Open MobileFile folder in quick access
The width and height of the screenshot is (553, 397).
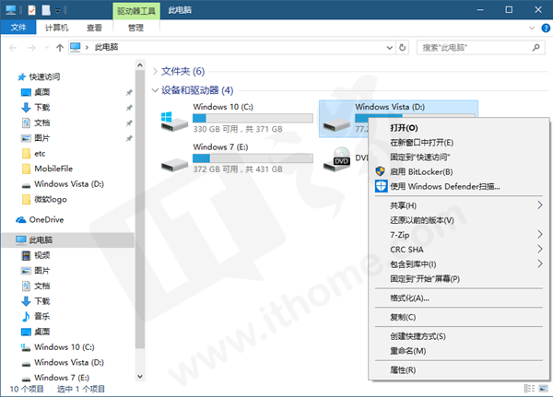53,169
